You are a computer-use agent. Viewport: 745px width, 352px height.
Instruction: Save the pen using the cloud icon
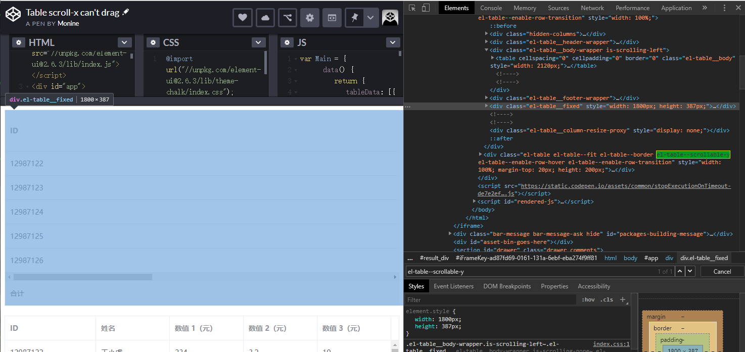[265, 17]
